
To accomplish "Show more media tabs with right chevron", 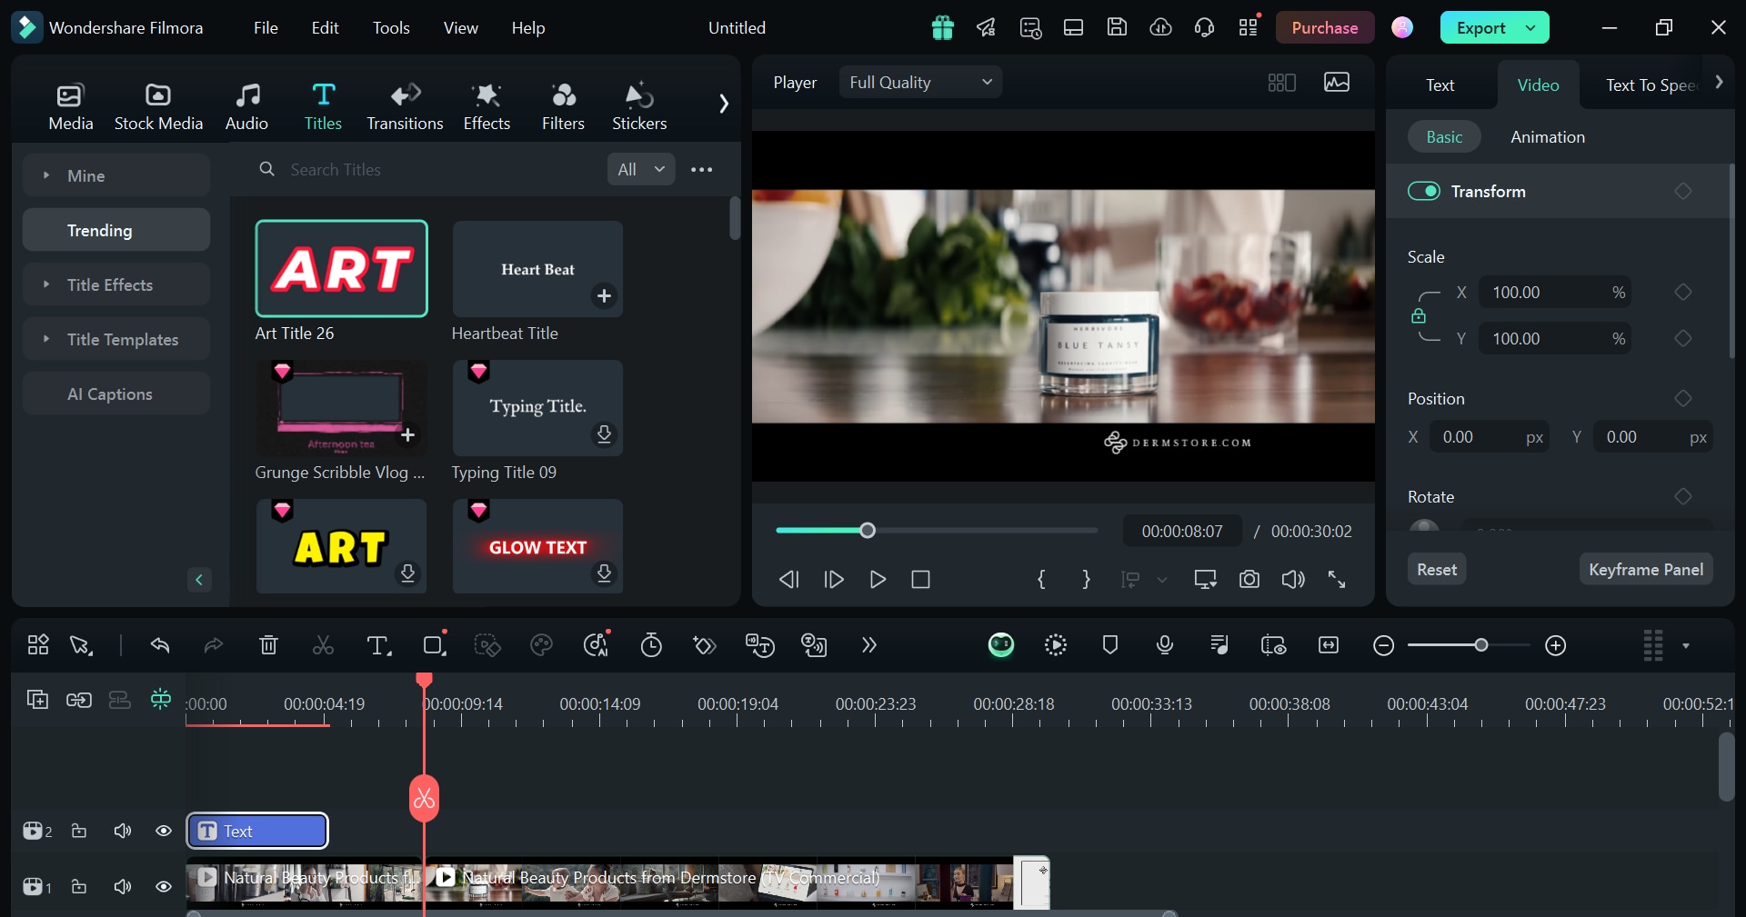I will click(x=724, y=104).
